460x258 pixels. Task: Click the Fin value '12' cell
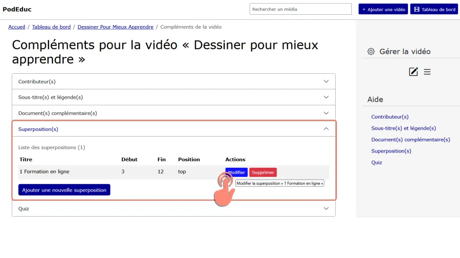tap(160, 172)
